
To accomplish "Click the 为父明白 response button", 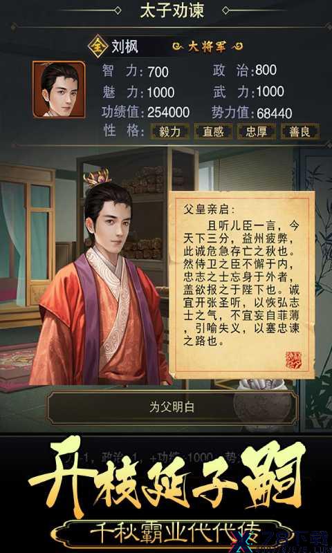I will 172,407.
